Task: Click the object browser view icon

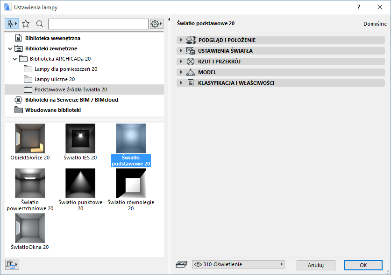Action: coord(10,23)
